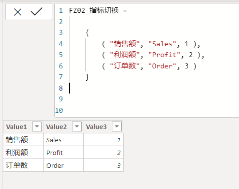Click the Value3 cell containing 3
The height and width of the screenshot is (189, 239).
pyautogui.click(x=103, y=165)
